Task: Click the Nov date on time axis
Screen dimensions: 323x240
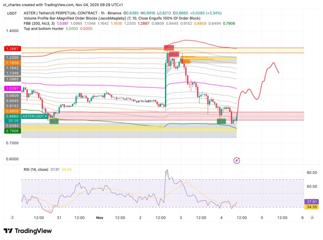Action: coord(100,218)
